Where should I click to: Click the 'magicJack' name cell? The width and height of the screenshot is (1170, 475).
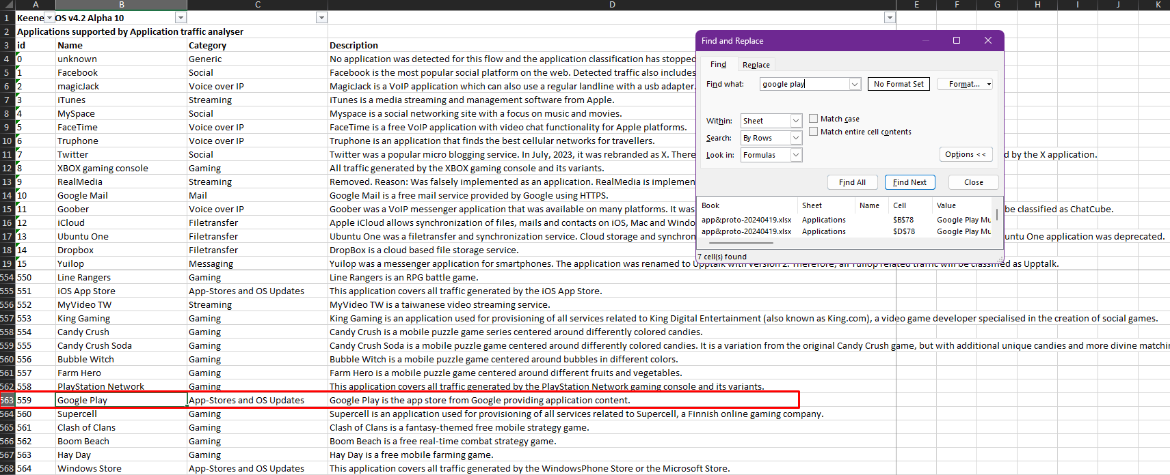(122, 86)
